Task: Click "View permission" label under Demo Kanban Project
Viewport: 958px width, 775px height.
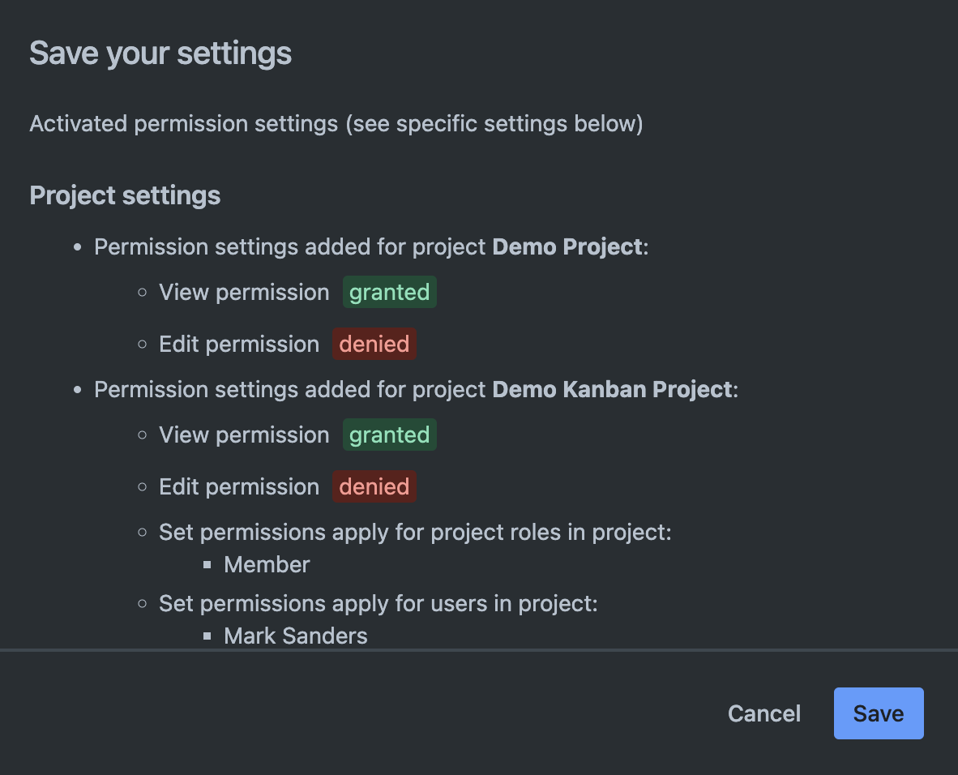Action: pyautogui.click(x=244, y=435)
